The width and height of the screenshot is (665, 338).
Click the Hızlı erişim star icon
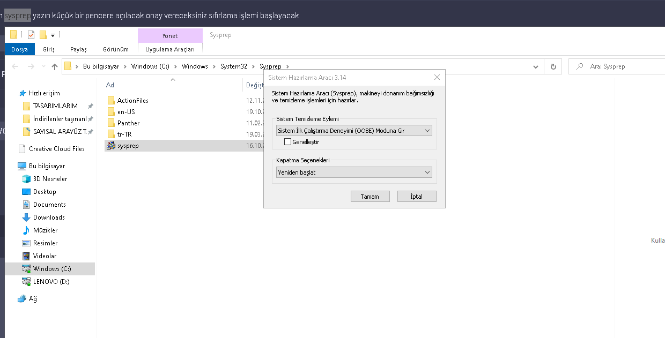coord(22,93)
